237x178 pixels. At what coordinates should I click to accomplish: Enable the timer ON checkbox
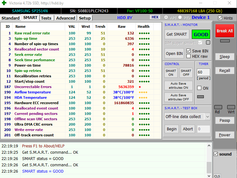coord(199,88)
